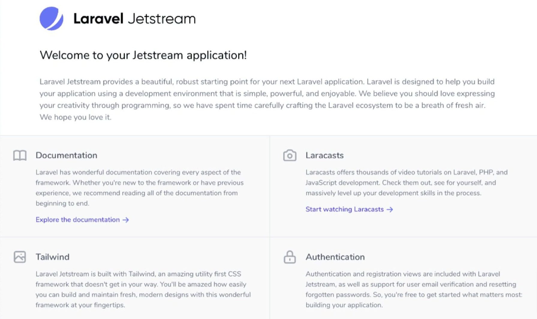
Task: Click the Authentication padlock icon
Action: 289,257
